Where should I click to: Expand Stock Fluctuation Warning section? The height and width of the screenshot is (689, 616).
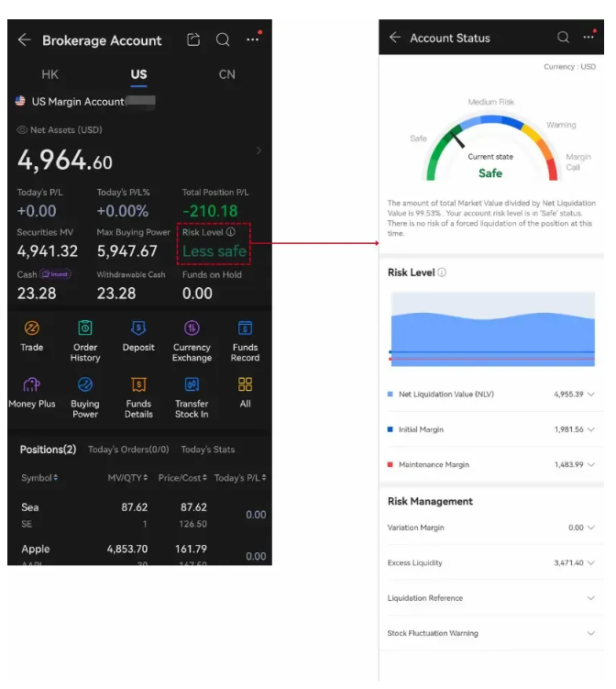(x=490, y=633)
